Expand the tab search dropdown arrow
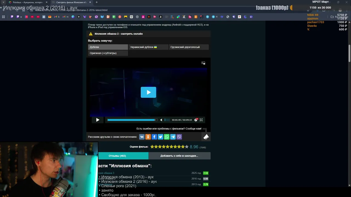351x197 pixels. [3, 2]
